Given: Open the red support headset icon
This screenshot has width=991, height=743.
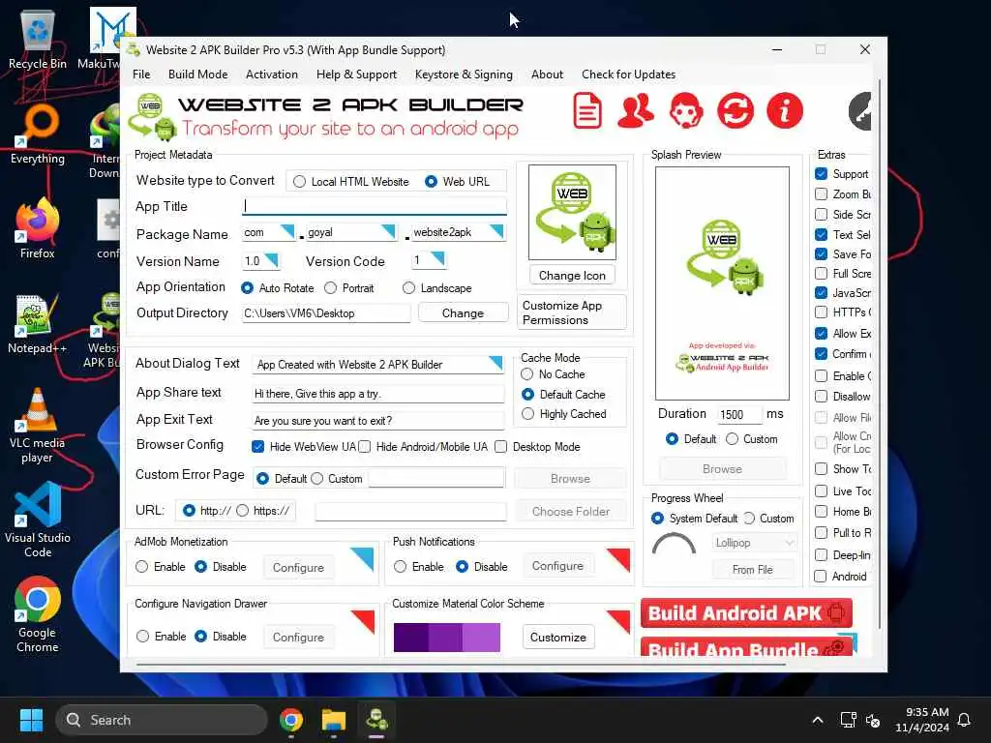Looking at the screenshot, I should point(686,111).
